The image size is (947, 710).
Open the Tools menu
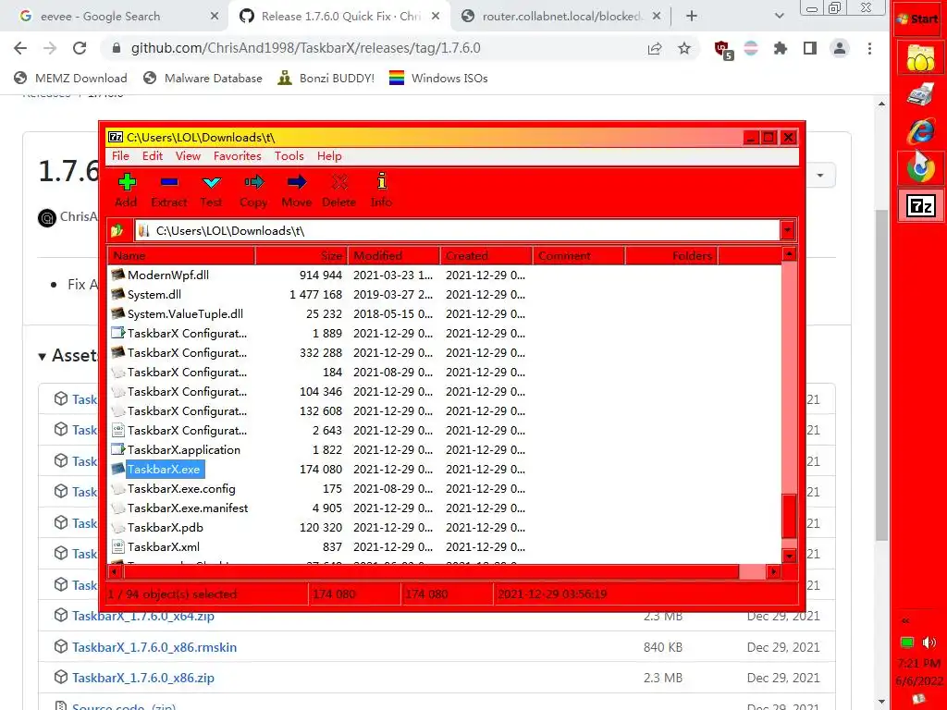[x=289, y=155]
